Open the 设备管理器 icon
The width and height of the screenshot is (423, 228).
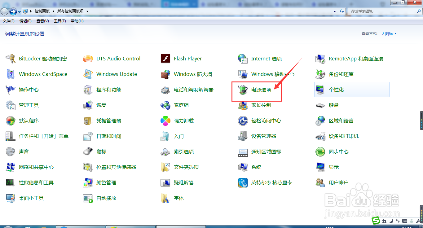click(x=243, y=136)
